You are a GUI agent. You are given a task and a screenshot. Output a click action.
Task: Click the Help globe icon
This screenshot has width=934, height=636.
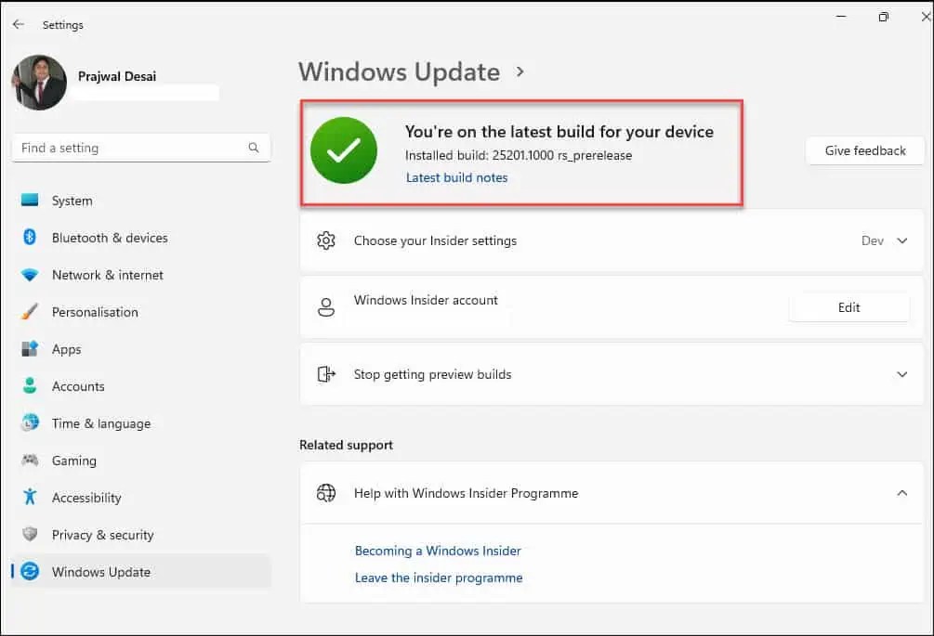coord(326,493)
